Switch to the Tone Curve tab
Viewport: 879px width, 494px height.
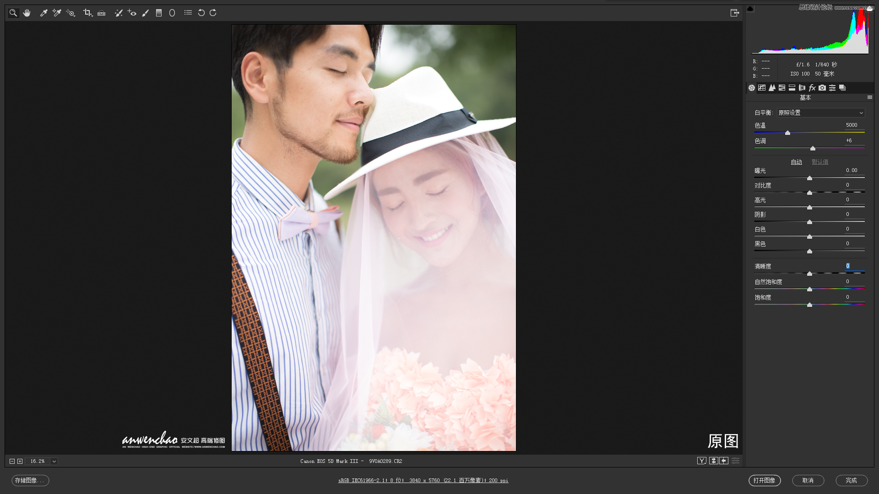click(x=762, y=88)
